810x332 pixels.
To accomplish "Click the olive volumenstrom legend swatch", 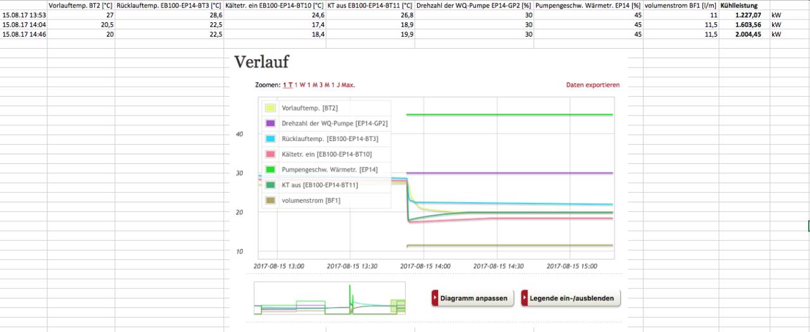I will tap(270, 200).
